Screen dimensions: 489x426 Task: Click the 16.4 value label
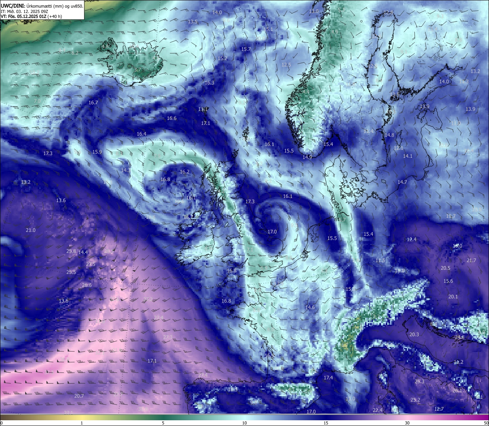(x=141, y=134)
